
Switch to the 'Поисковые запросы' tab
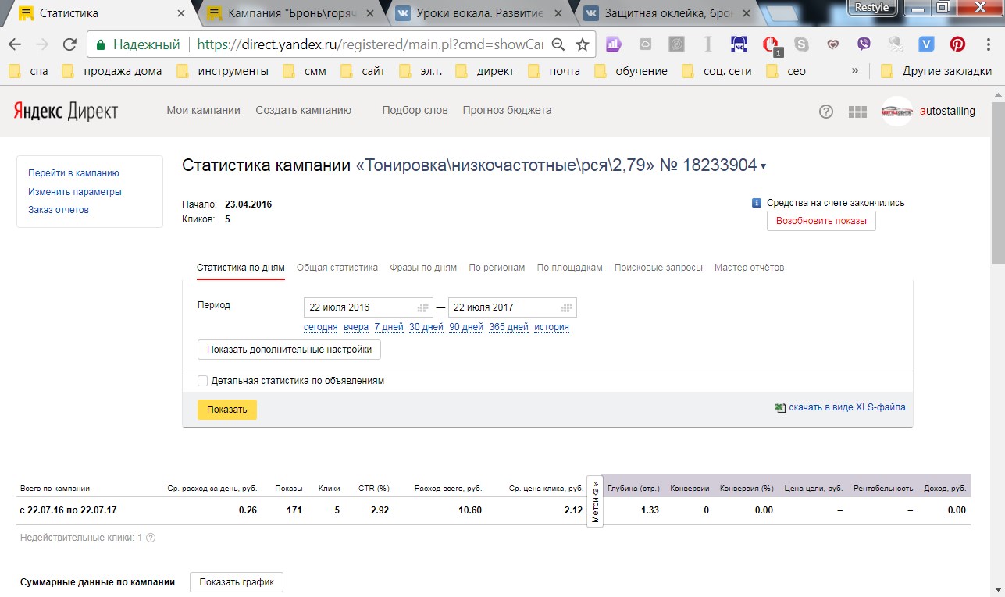coord(658,268)
